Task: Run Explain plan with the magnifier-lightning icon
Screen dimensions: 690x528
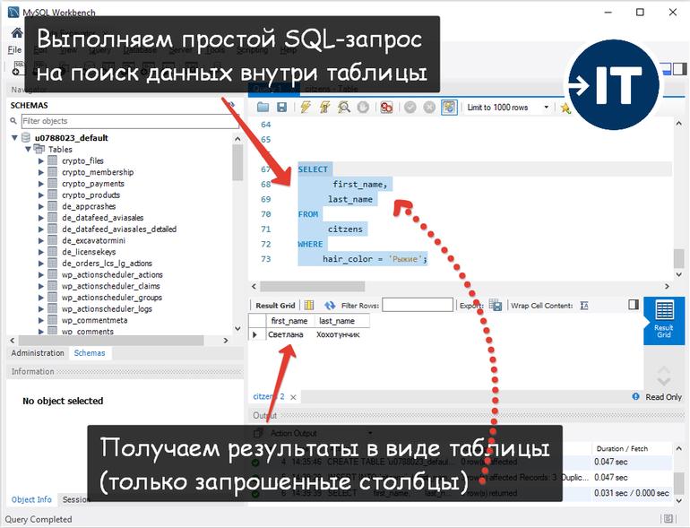Action: point(344,107)
